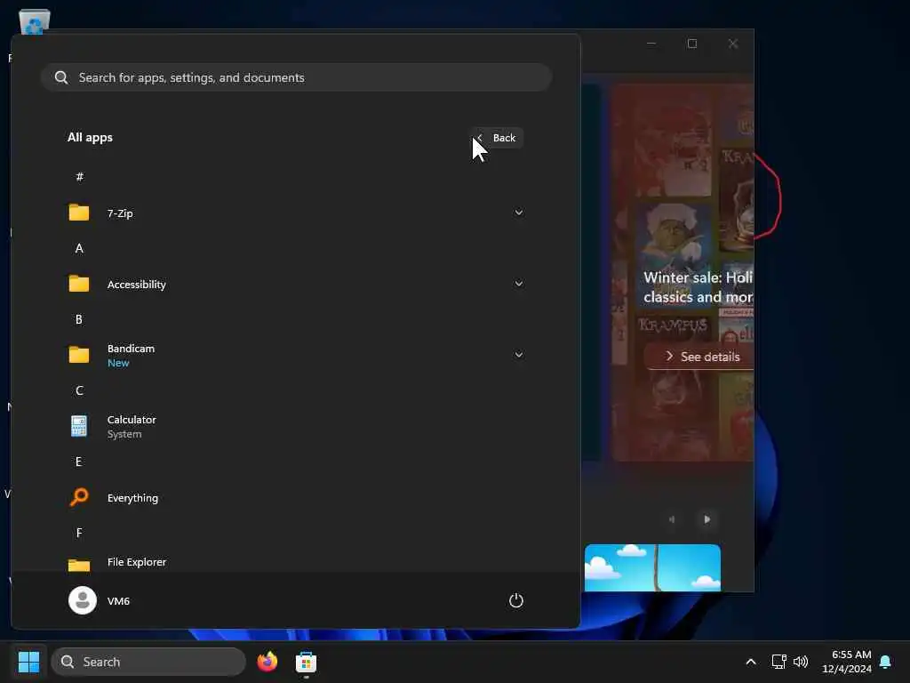Screen dimensions: 910x683
Task: Click next slide arrow in Store
Action: (706, 519)
